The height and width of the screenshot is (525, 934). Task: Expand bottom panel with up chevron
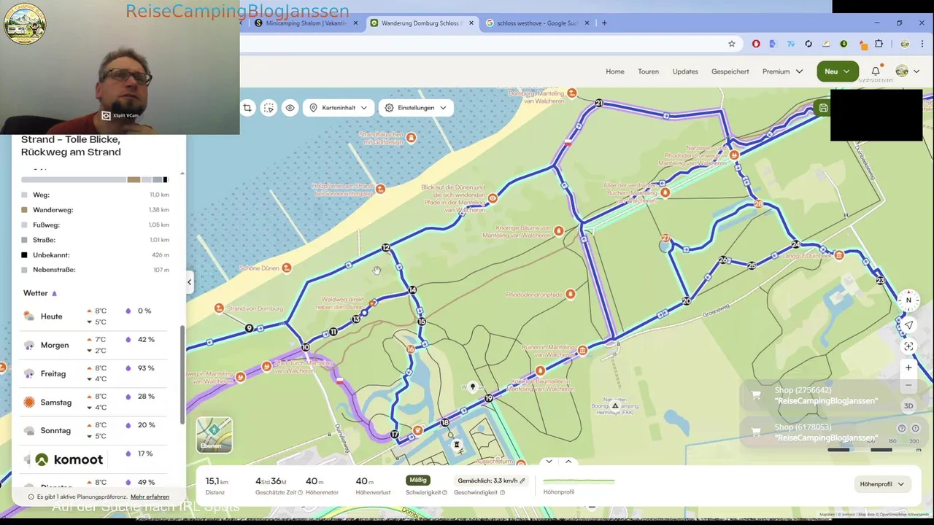568,462
